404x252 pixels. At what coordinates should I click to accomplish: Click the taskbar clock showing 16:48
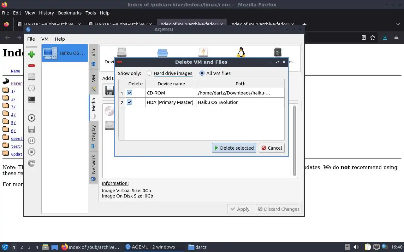click(x=397, y=247)
